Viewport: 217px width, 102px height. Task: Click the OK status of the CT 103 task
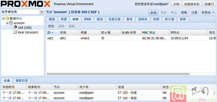(x=165, y=93)
